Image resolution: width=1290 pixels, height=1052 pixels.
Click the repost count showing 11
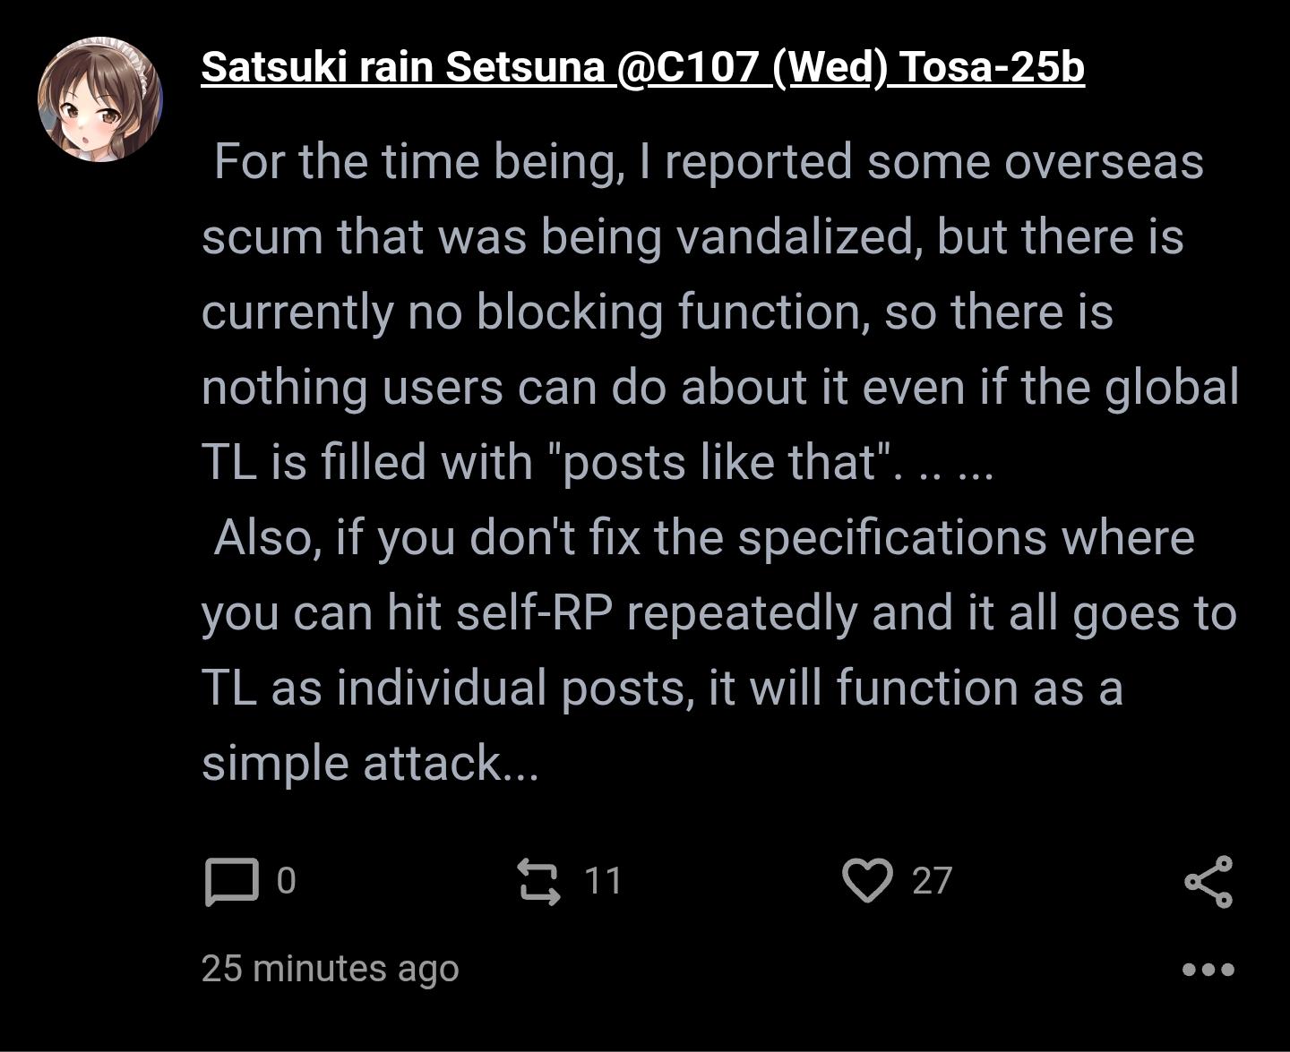[603, 881]
